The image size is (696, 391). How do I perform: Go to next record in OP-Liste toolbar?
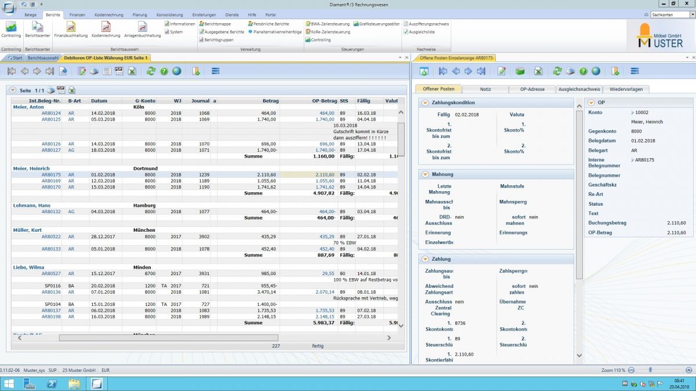(37, 71)
